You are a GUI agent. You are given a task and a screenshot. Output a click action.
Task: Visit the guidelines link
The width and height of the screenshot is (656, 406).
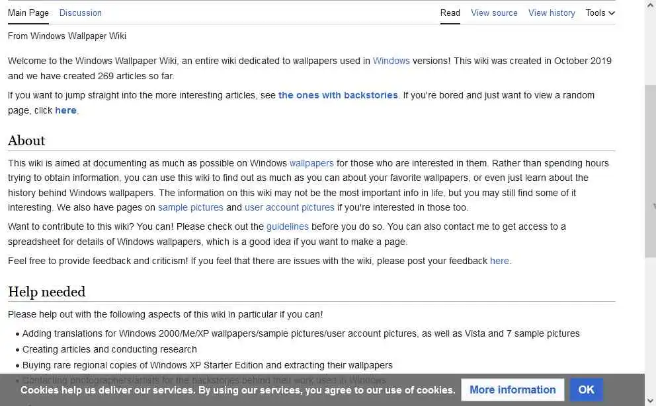point(288,226)
